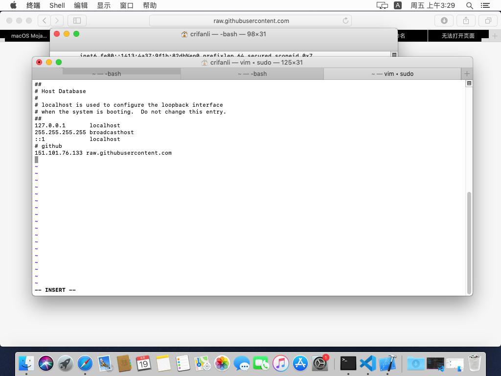
Task: Open the Downloads folder stack in Dock
Action: (416, 364)
